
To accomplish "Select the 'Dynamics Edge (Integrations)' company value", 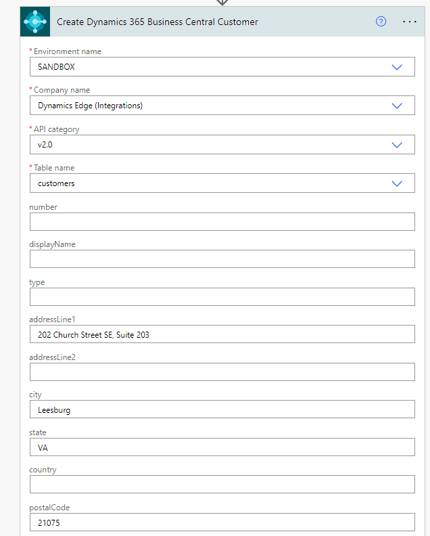I will (90, 106).
